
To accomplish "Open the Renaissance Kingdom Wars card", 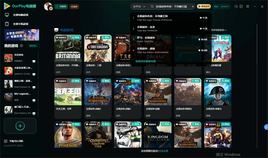I will (98, 135).
